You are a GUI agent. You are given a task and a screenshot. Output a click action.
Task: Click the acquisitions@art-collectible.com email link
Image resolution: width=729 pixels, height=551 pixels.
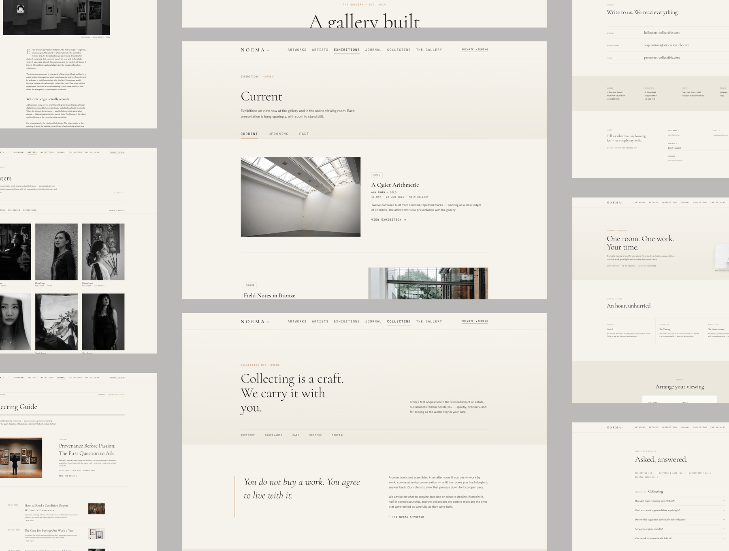click(667, 45)
